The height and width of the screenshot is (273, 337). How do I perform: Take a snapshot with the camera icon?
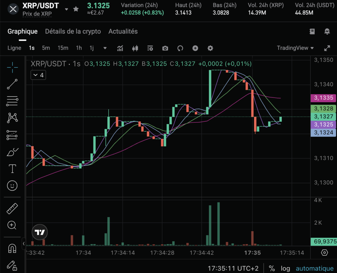[x=165, y=48]
